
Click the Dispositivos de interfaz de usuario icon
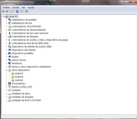coord(10,47)
